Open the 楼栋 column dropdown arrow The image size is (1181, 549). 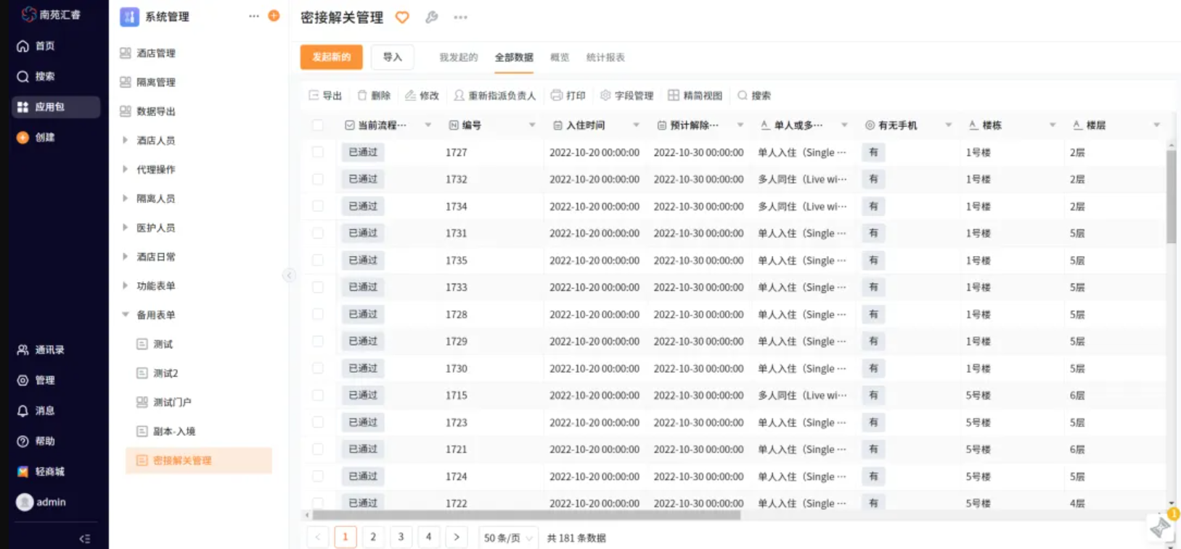tap(1053, 125)
